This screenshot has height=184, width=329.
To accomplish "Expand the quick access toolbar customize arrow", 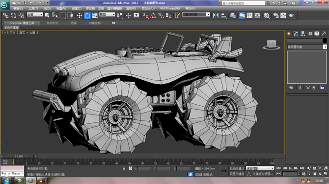I will (48, 3).
